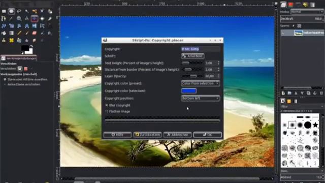325x183 pixels.
Task: Uncheck the Blur copyright checkbox
Action: (107, 105)
